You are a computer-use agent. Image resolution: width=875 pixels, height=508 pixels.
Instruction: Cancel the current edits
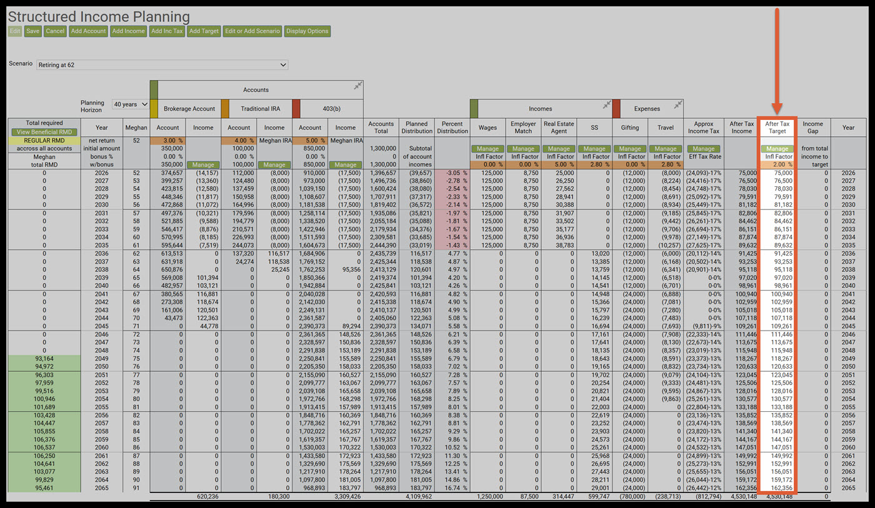pyautogui.click(x=55, y=31)
